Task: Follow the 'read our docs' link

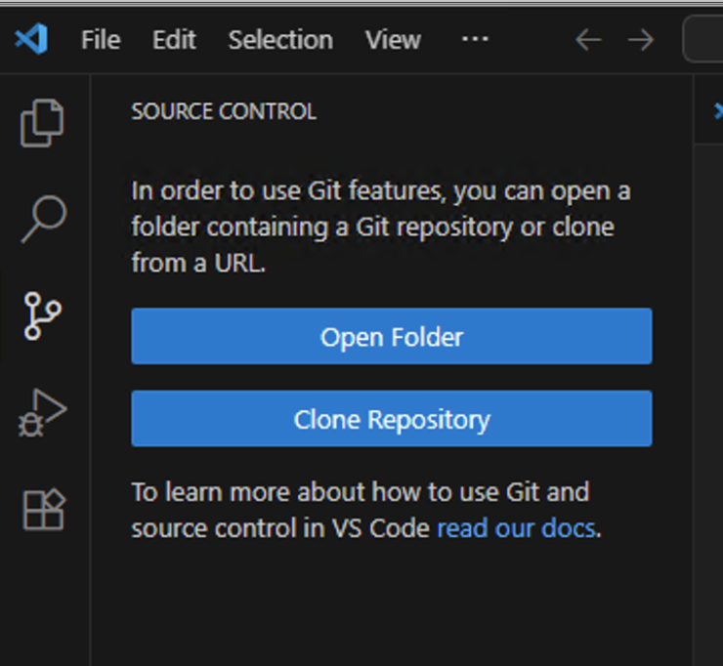Action: tap(516, 528)
